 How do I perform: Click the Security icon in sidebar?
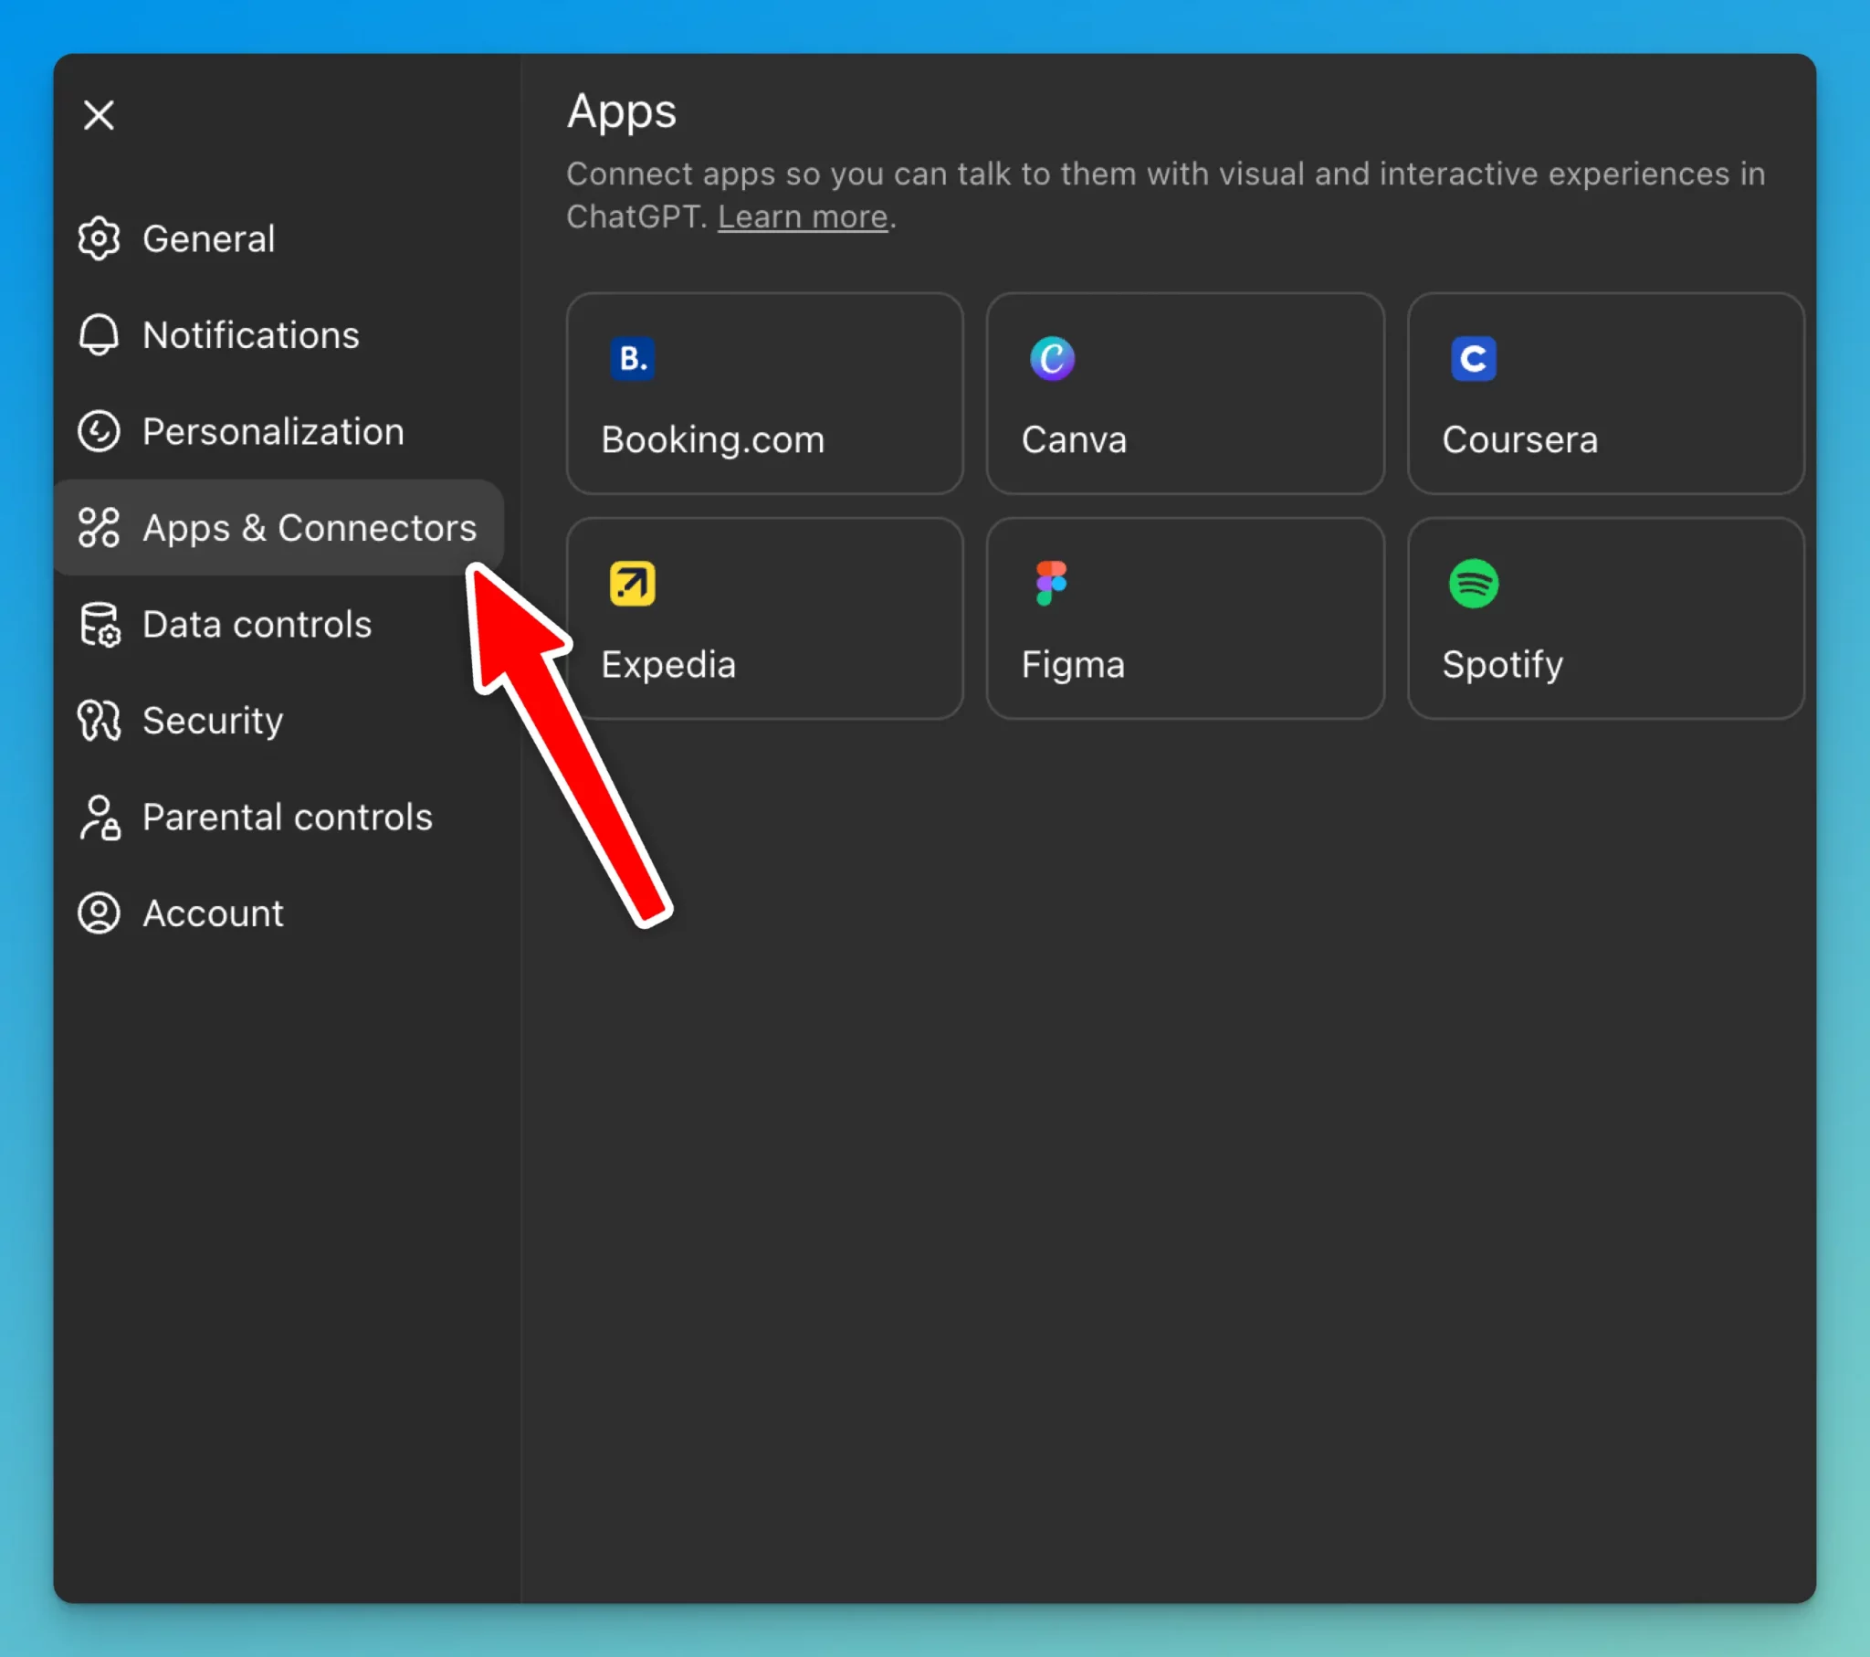tap(99, 721)
